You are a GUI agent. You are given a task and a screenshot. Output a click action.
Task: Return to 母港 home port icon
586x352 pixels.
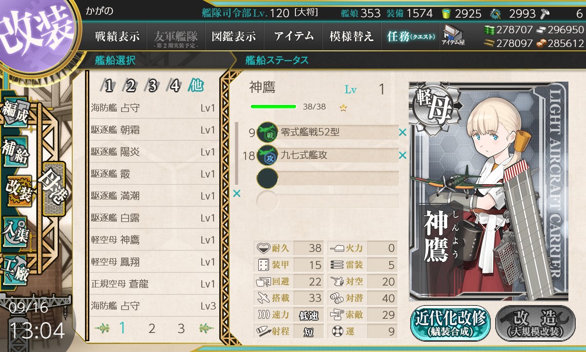pyautogui.click(x=53, y=189)
